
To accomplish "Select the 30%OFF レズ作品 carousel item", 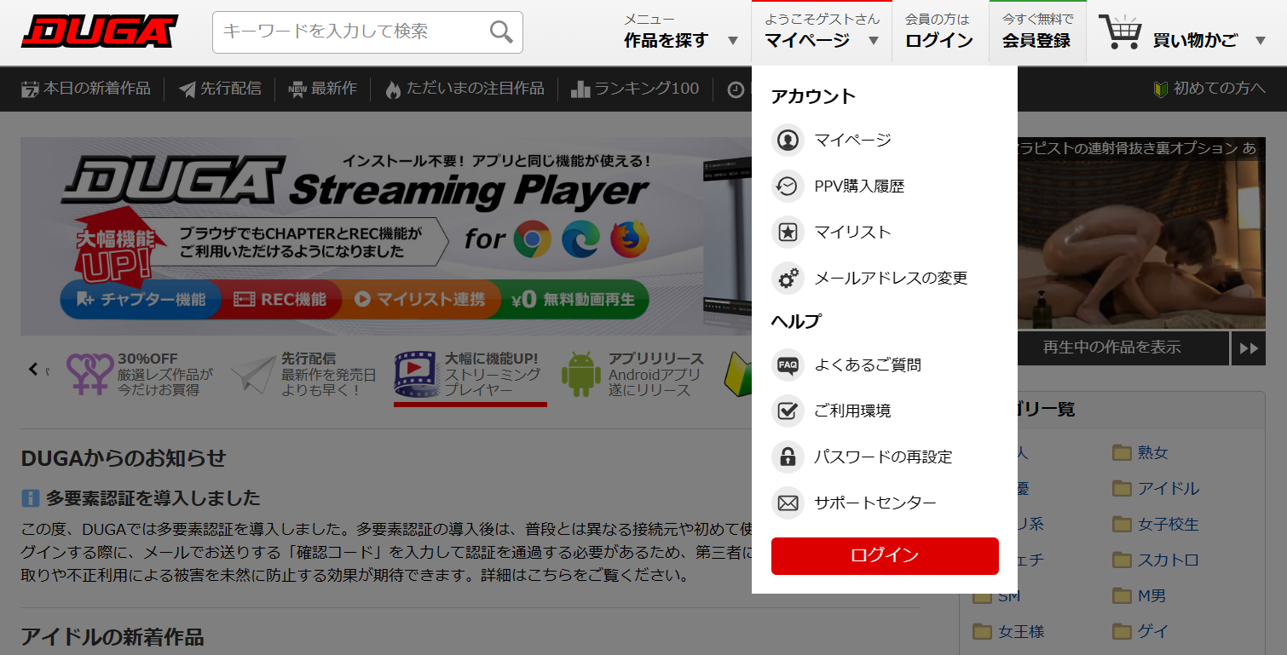I will coord(141,374).
